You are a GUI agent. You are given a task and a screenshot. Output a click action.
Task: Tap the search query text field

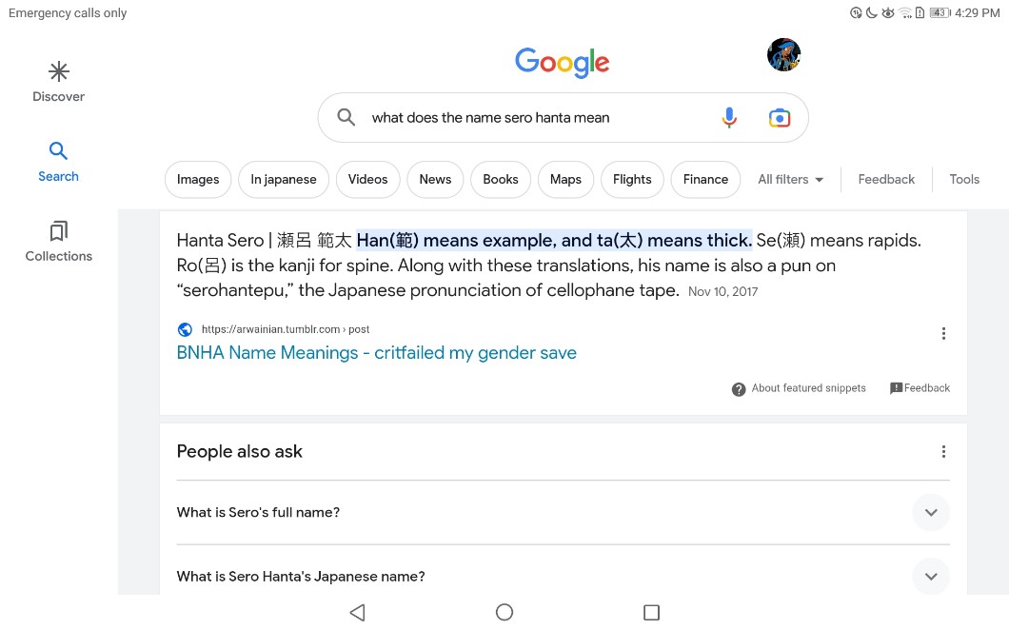[533, 118]
